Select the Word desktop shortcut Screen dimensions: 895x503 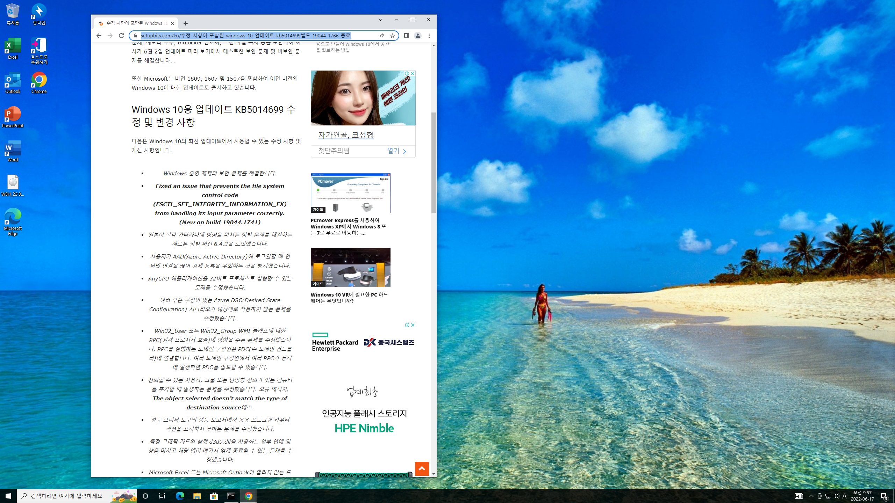(x=13, y=151)
